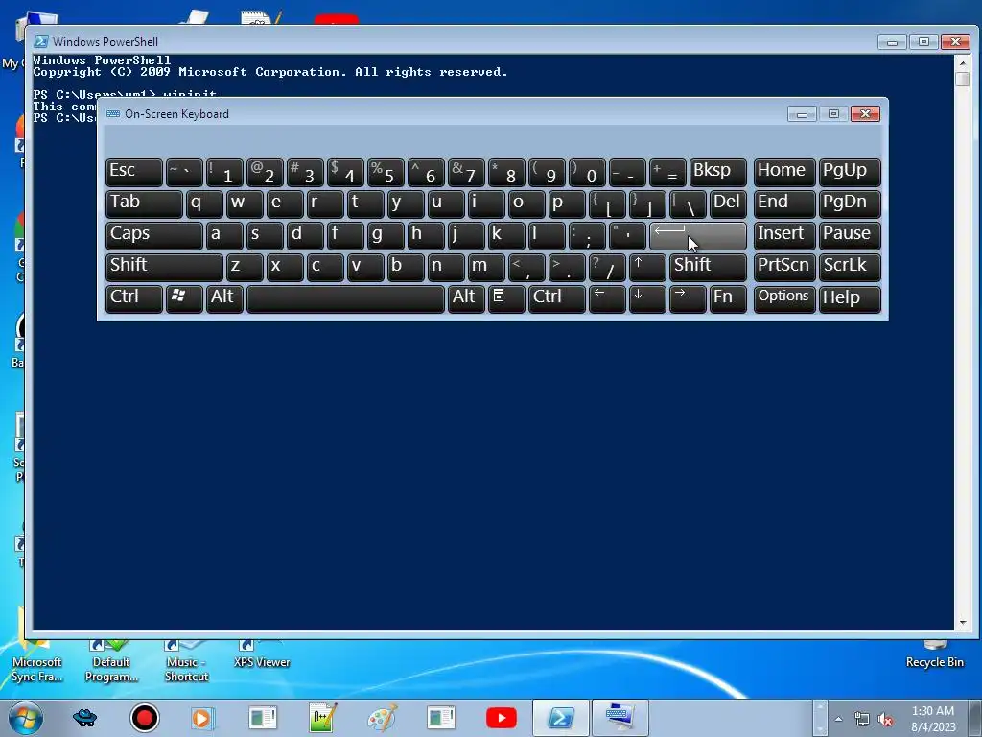
Task: Click the Pause key
Action: click(x=850, y=235)
